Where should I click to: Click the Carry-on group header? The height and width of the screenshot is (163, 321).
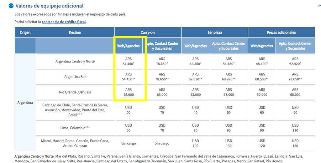[148, 32]
